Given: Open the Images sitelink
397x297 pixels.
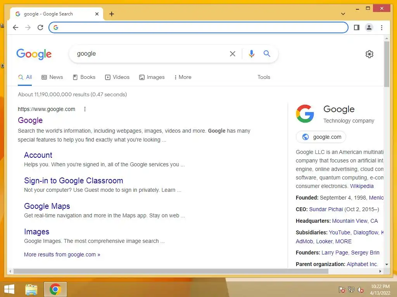Looking at the screenshot, I should coord(36,232).
